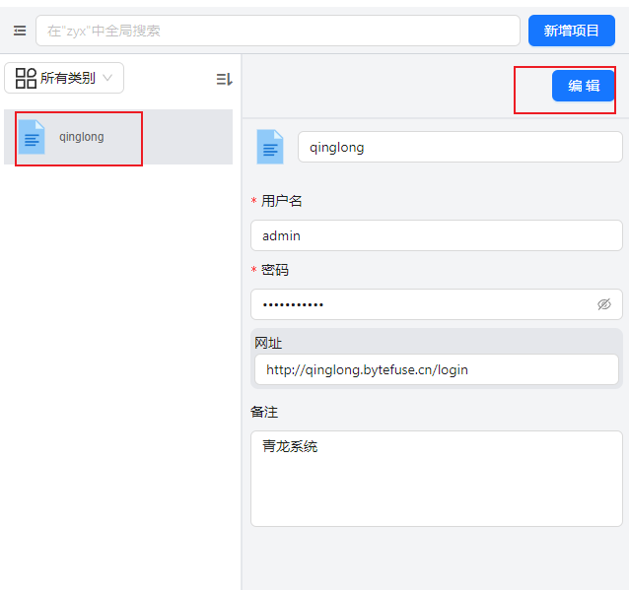The image size is (629, 590).
Task: Click the 网址 label header
Action: (268, 343)
